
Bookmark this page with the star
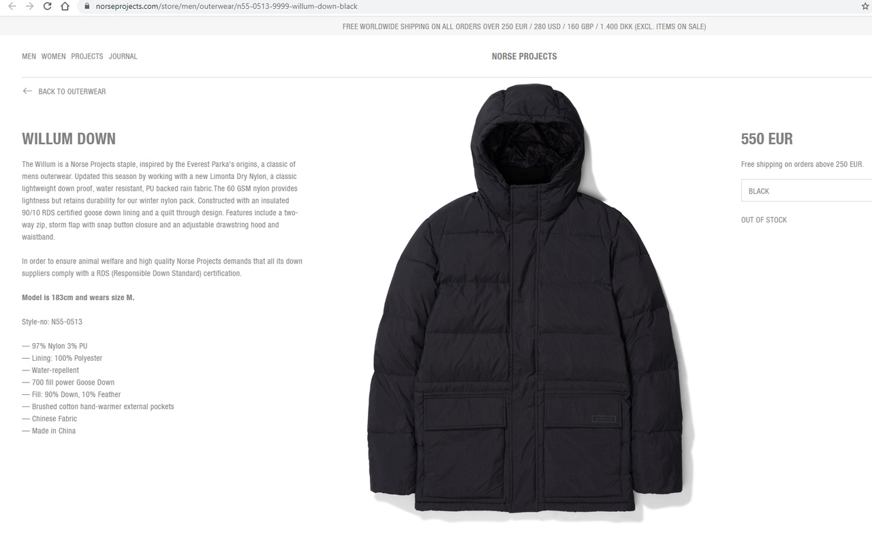pos(865,6)
